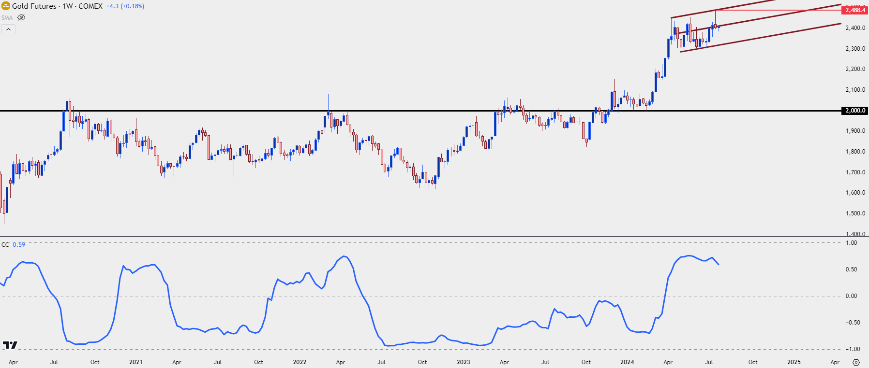Viewport: 869px width, 368px height.
Task: Click the +4.3 (+0.18%) price change
Action: (125, 6)
